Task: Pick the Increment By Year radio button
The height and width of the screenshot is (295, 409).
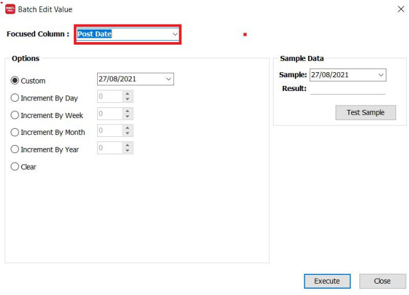Action: [x=15, y=149]
